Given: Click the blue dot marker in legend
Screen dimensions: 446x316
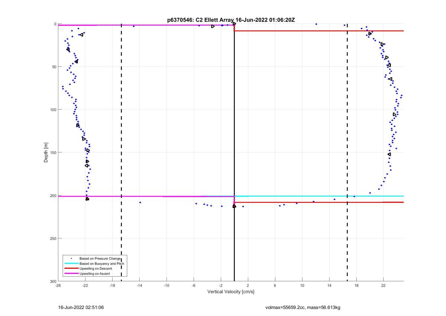Looking at the screenshot, I should point(71,258).
